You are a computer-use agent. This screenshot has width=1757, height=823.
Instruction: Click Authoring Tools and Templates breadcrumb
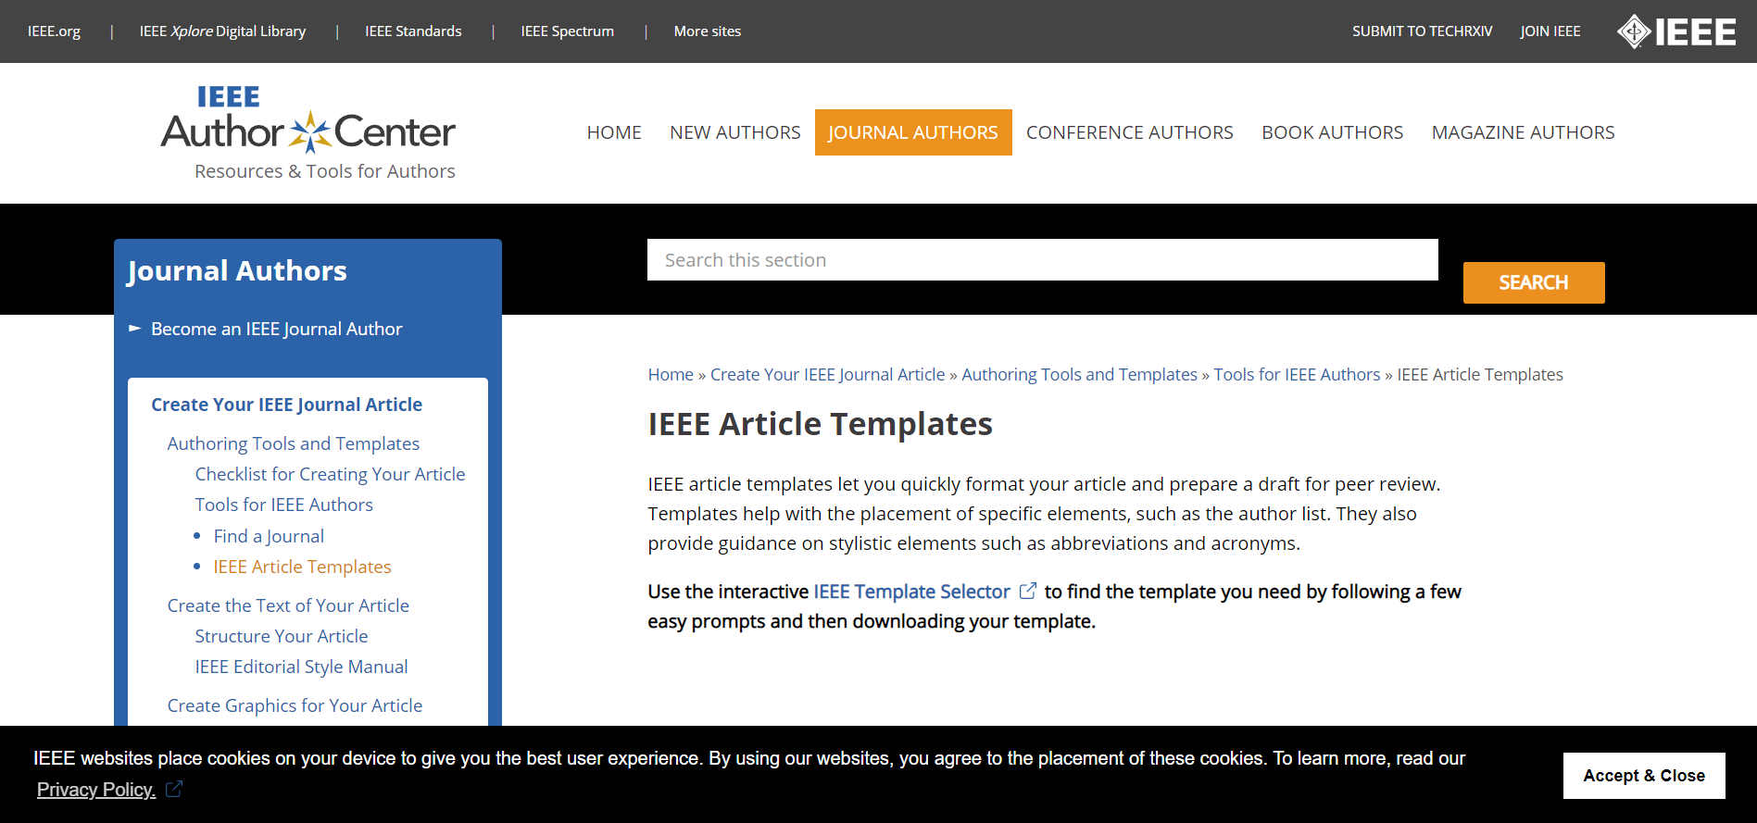point(1079,374)
